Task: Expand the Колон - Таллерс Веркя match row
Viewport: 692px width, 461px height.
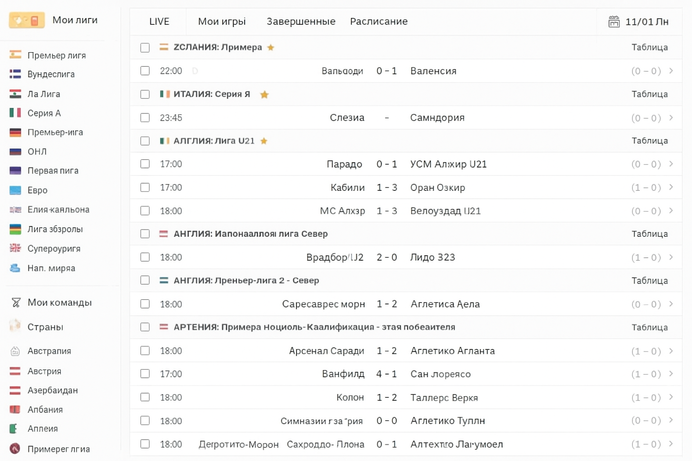Action: pyautogui.click(x=671, y=398)
